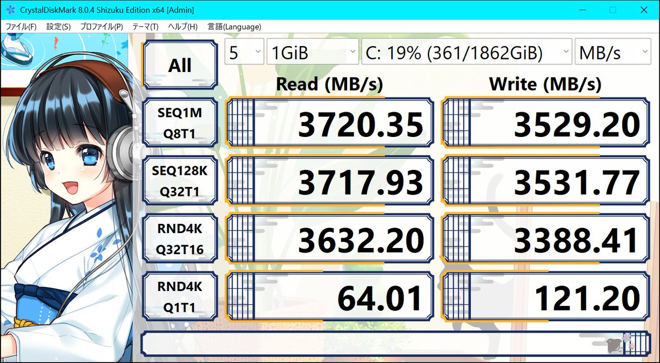Open the C: drive selection dropdown
Screen dimensions: 660x363
point(466,52)
